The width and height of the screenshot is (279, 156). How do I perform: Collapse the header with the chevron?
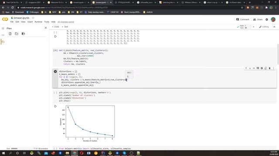274,27
